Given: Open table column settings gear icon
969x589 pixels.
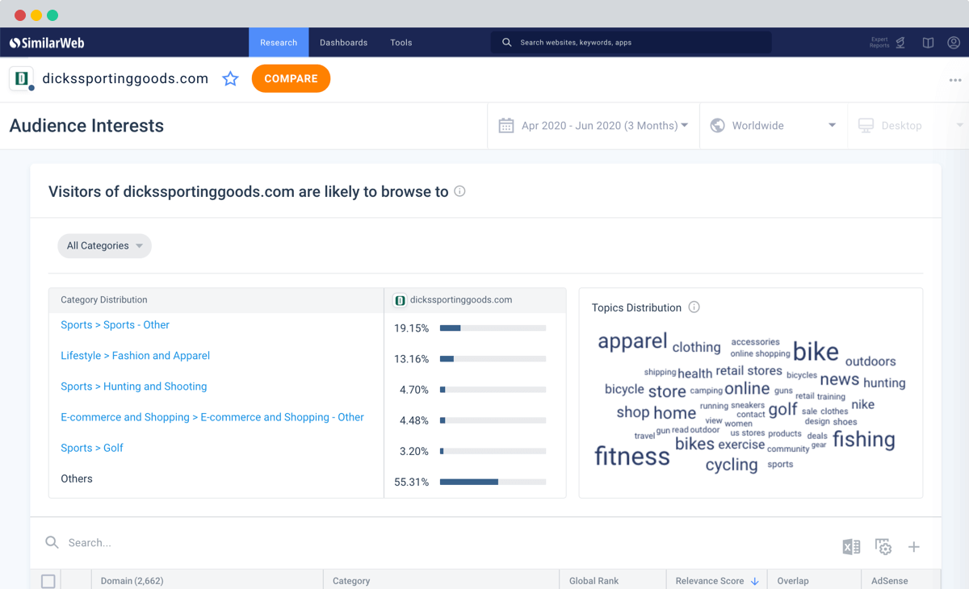Looking at the screenshot, I should pyautogui.click(x=883, y=546).
